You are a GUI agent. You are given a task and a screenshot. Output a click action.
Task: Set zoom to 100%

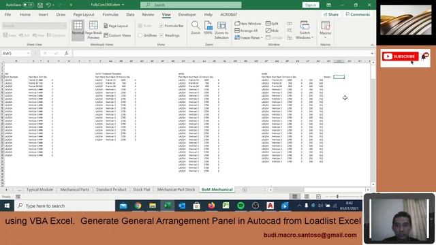coord(208,28)
